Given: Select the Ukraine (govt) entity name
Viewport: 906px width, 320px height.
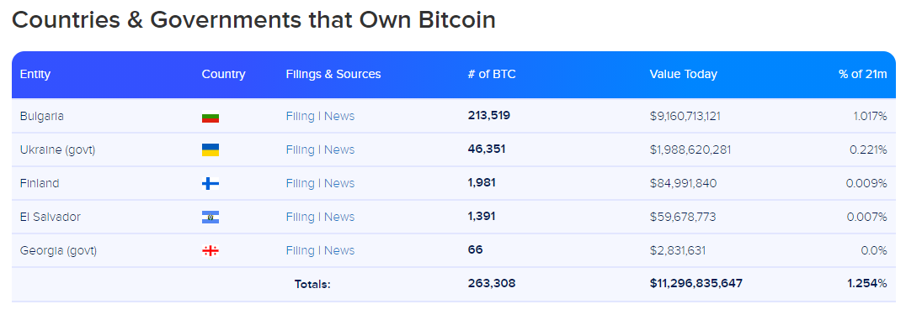Looking at the screenshot, I should (58, 150).
